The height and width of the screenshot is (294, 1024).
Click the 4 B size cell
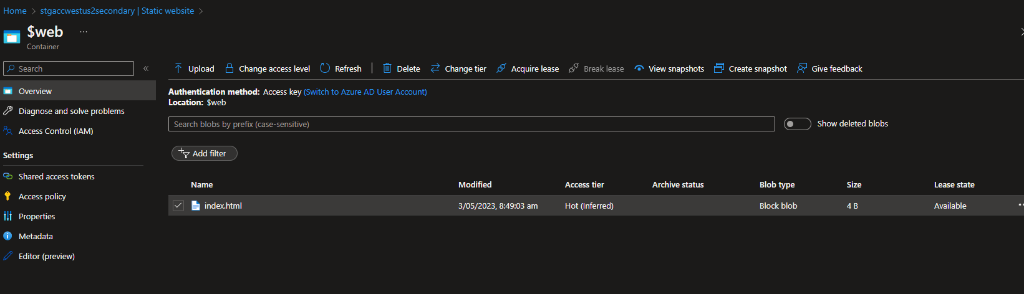(x=853, y=206)
